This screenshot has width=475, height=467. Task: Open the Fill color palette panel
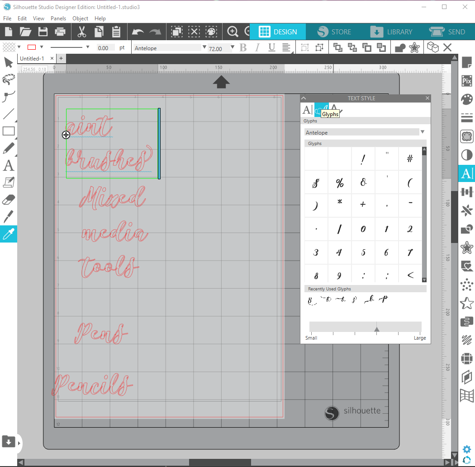coord(466,99)
